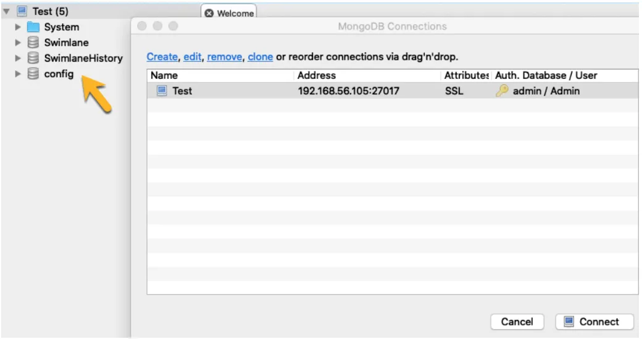
Task: Expand the System folder
Action: [x=18, y=27]
